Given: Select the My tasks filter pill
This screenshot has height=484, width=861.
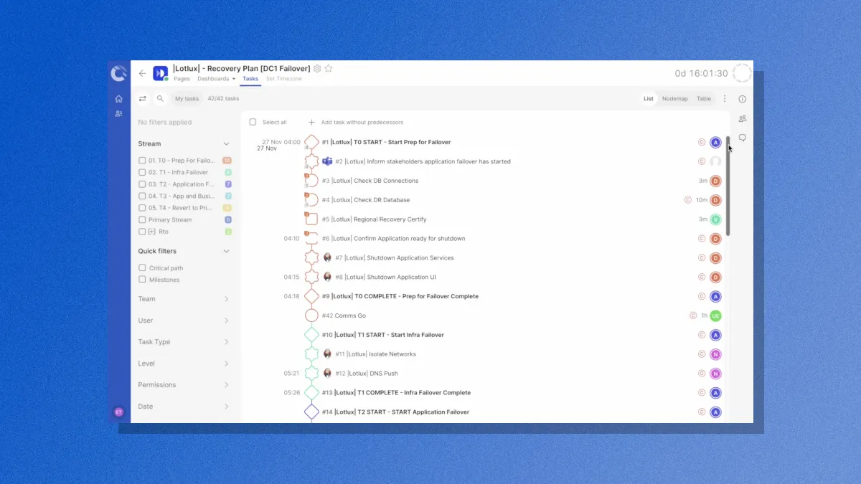Looking at the screenshot, I should pyautogui.click(x=186, y=98).
